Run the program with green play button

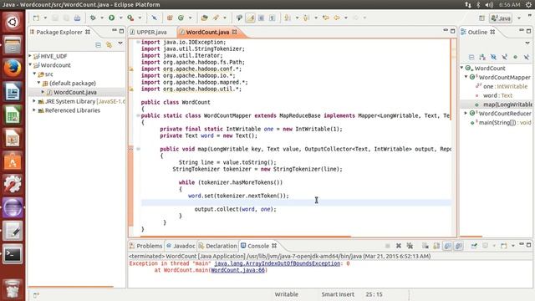[111, 18]
